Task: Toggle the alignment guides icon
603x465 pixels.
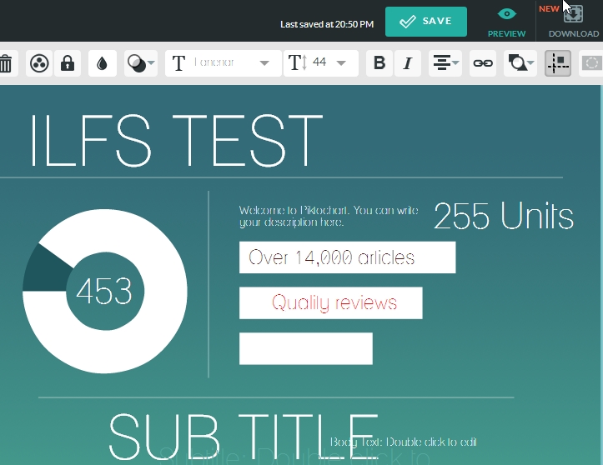Action: click(558, 63)
